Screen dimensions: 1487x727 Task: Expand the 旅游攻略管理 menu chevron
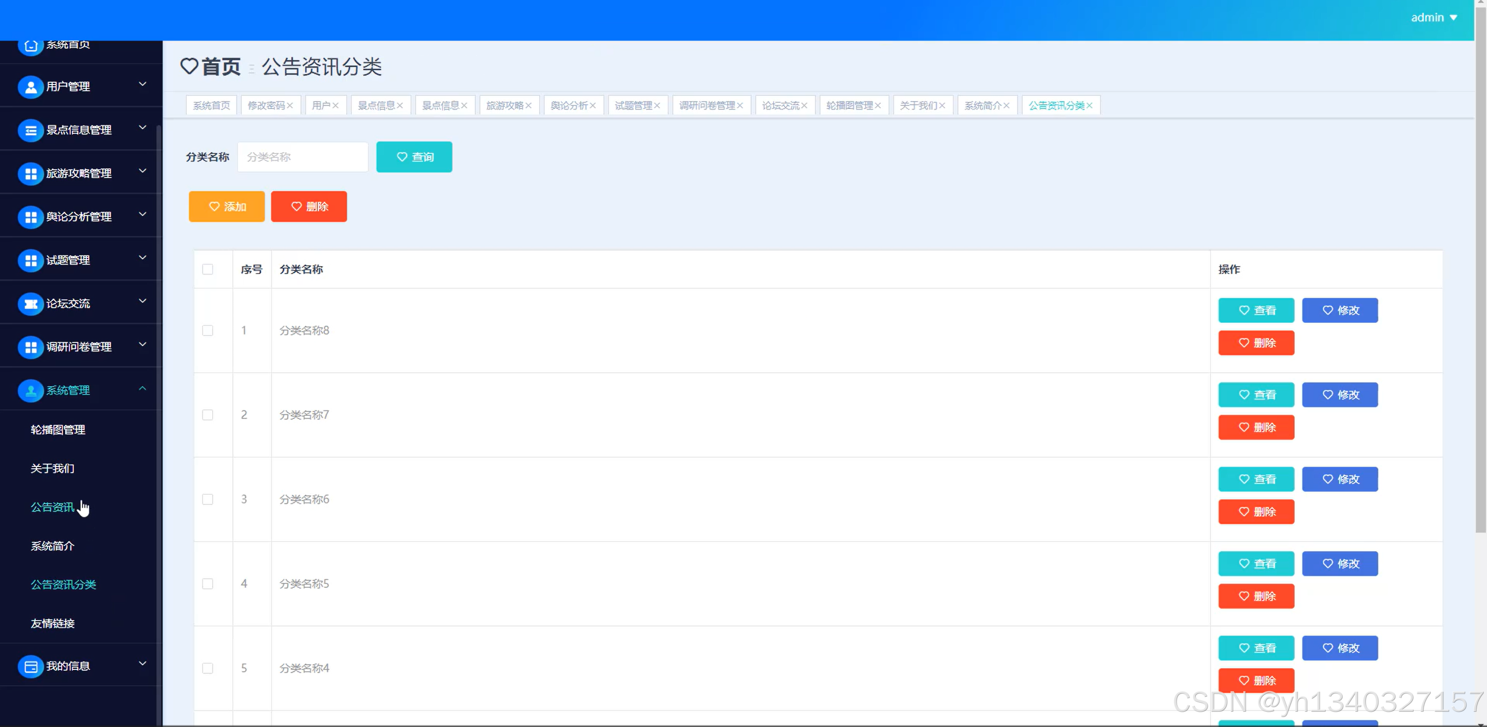click(143, 171)
